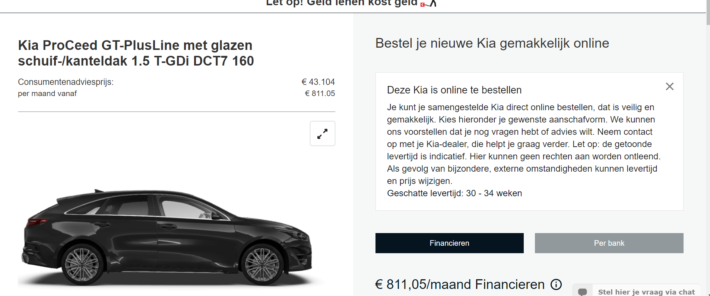This screenshot has height=296, width=710.
Task: Open the 'Stel hier je vraag via chat' widget
Action: 646,292
